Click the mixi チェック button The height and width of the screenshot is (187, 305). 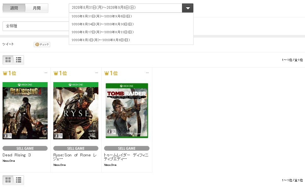click(x=42, y=45)
